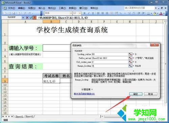Click in the Lookup_value input field
Screen dimensions: 169x123
110,54
